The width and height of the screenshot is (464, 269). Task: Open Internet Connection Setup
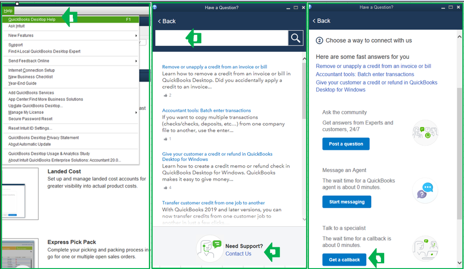point(32,71)
